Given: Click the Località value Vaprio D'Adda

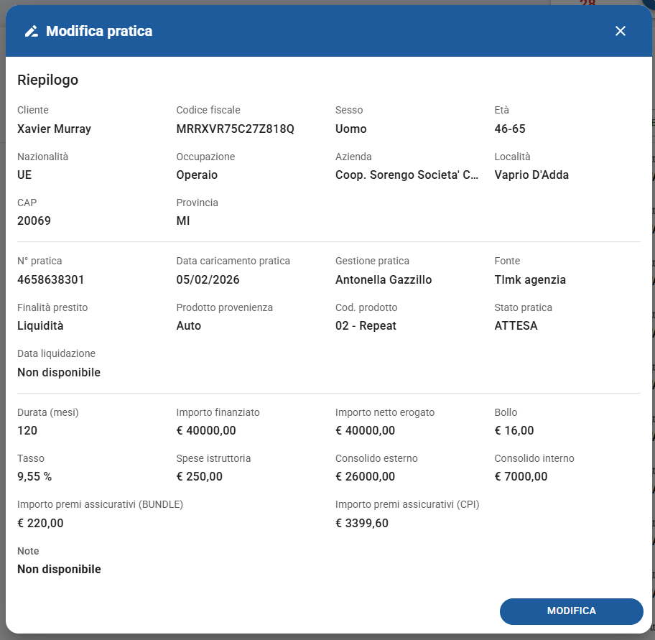Looking at the screenshot, I should [x=531, y=175].
